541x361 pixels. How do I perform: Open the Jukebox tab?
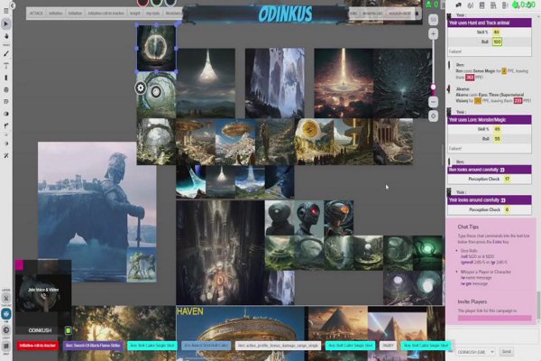click(504, 5)
